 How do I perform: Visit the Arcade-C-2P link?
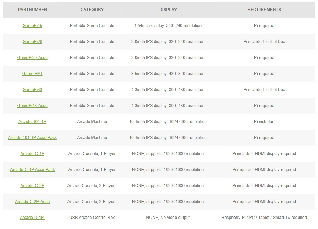coord(32,186)
